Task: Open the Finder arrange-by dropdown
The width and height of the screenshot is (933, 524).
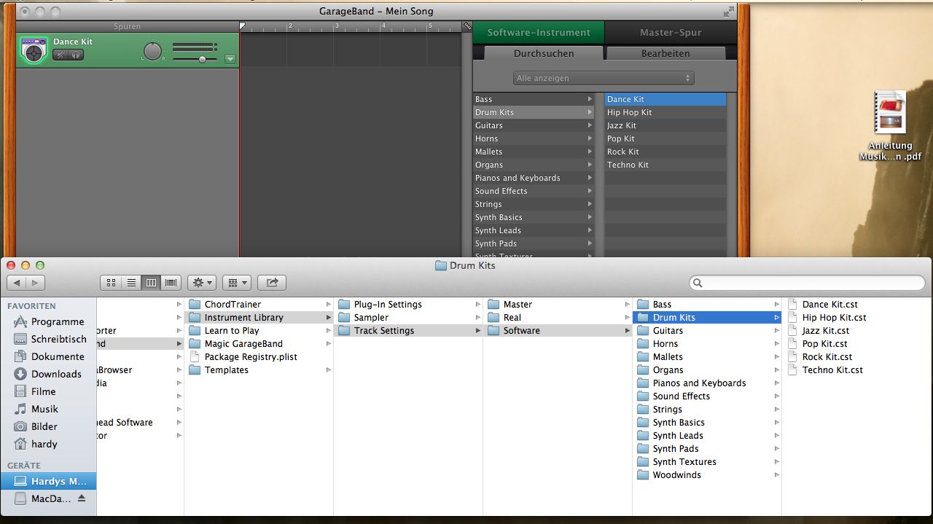Action: (236, 283)
